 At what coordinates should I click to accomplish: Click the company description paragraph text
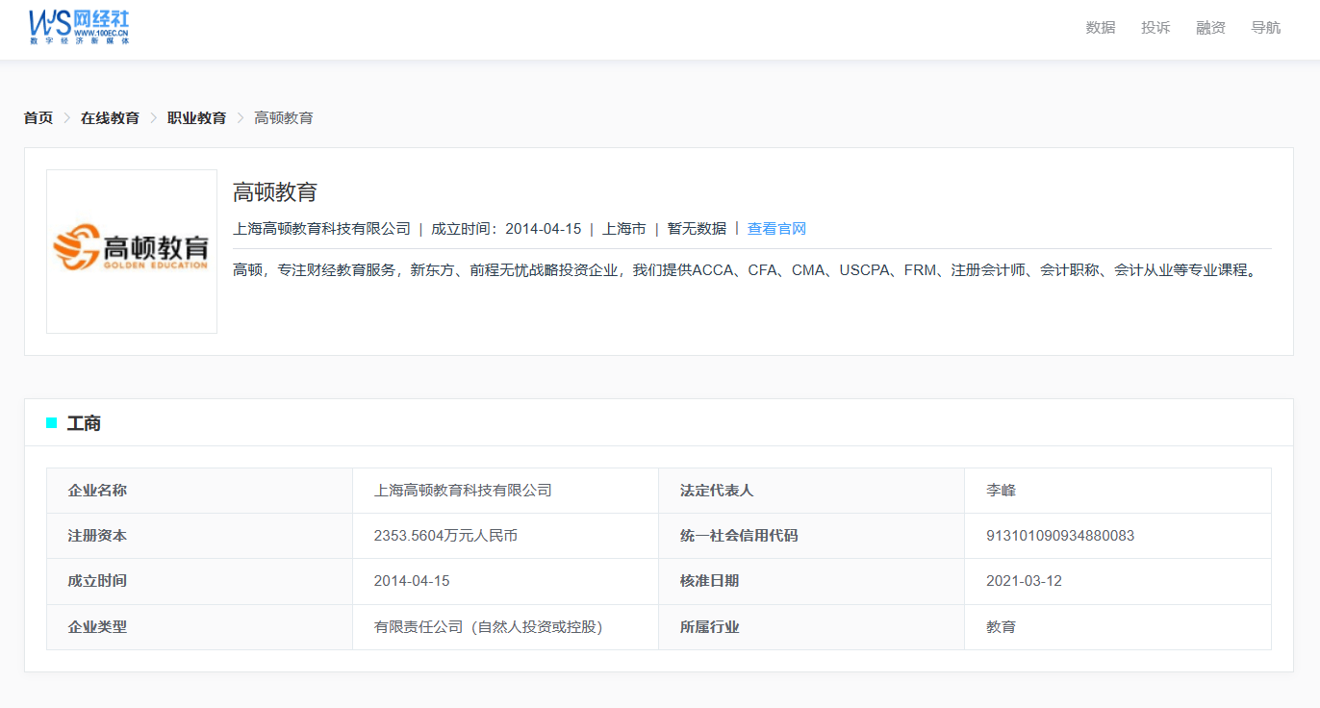pos(745,270)
